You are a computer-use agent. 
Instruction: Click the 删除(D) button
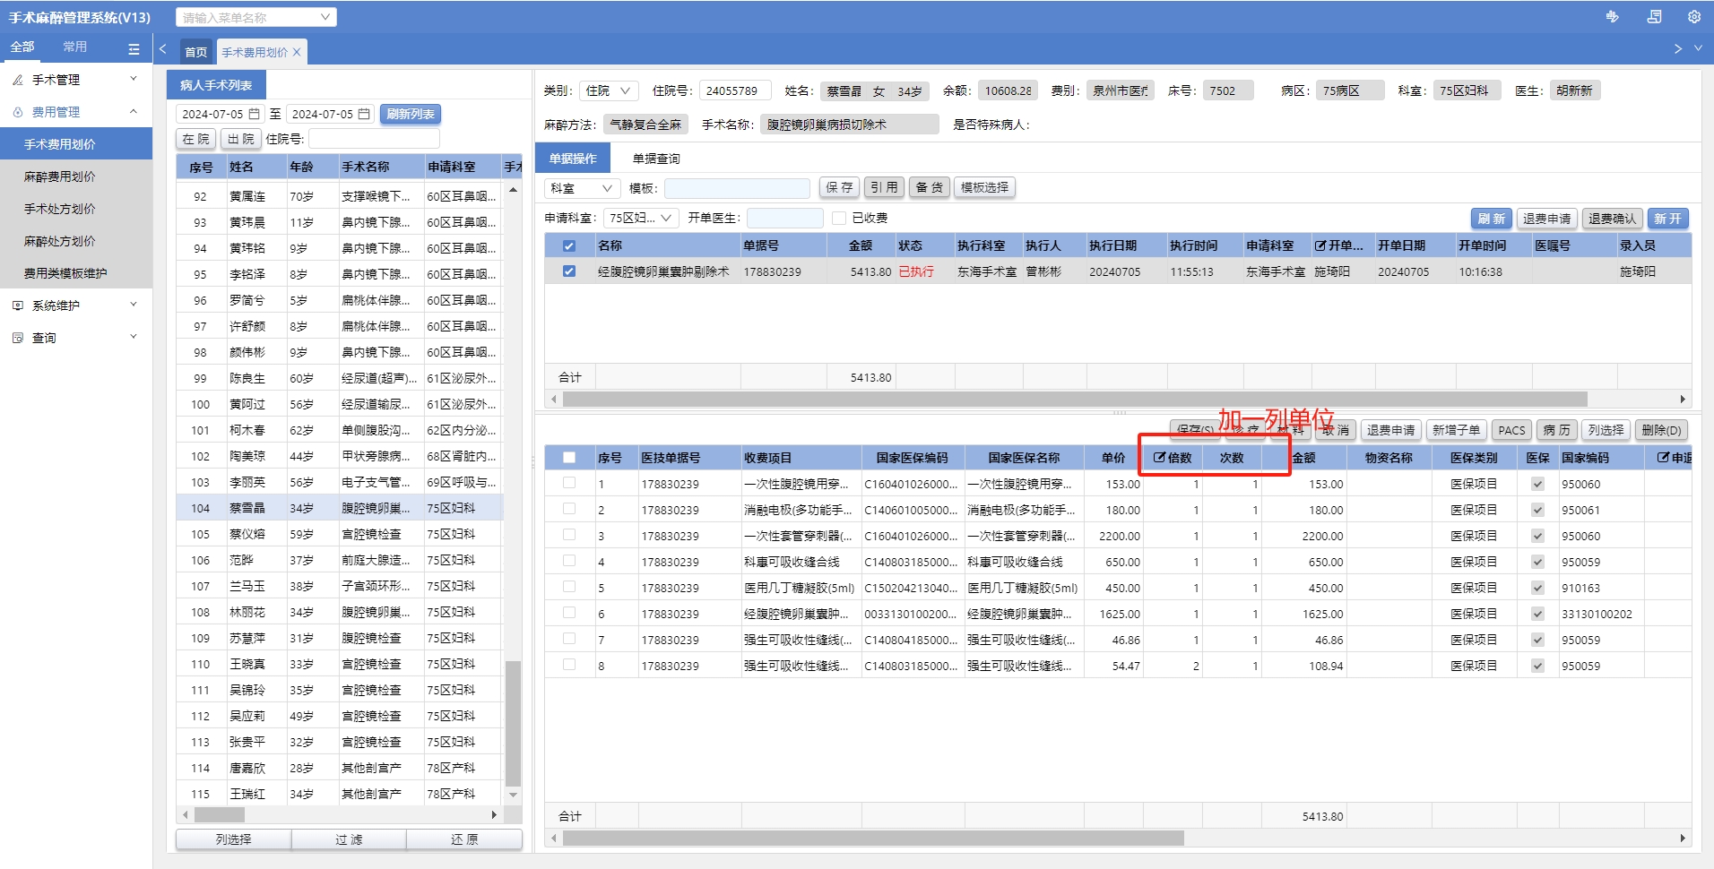click(x=1661, y=430)
